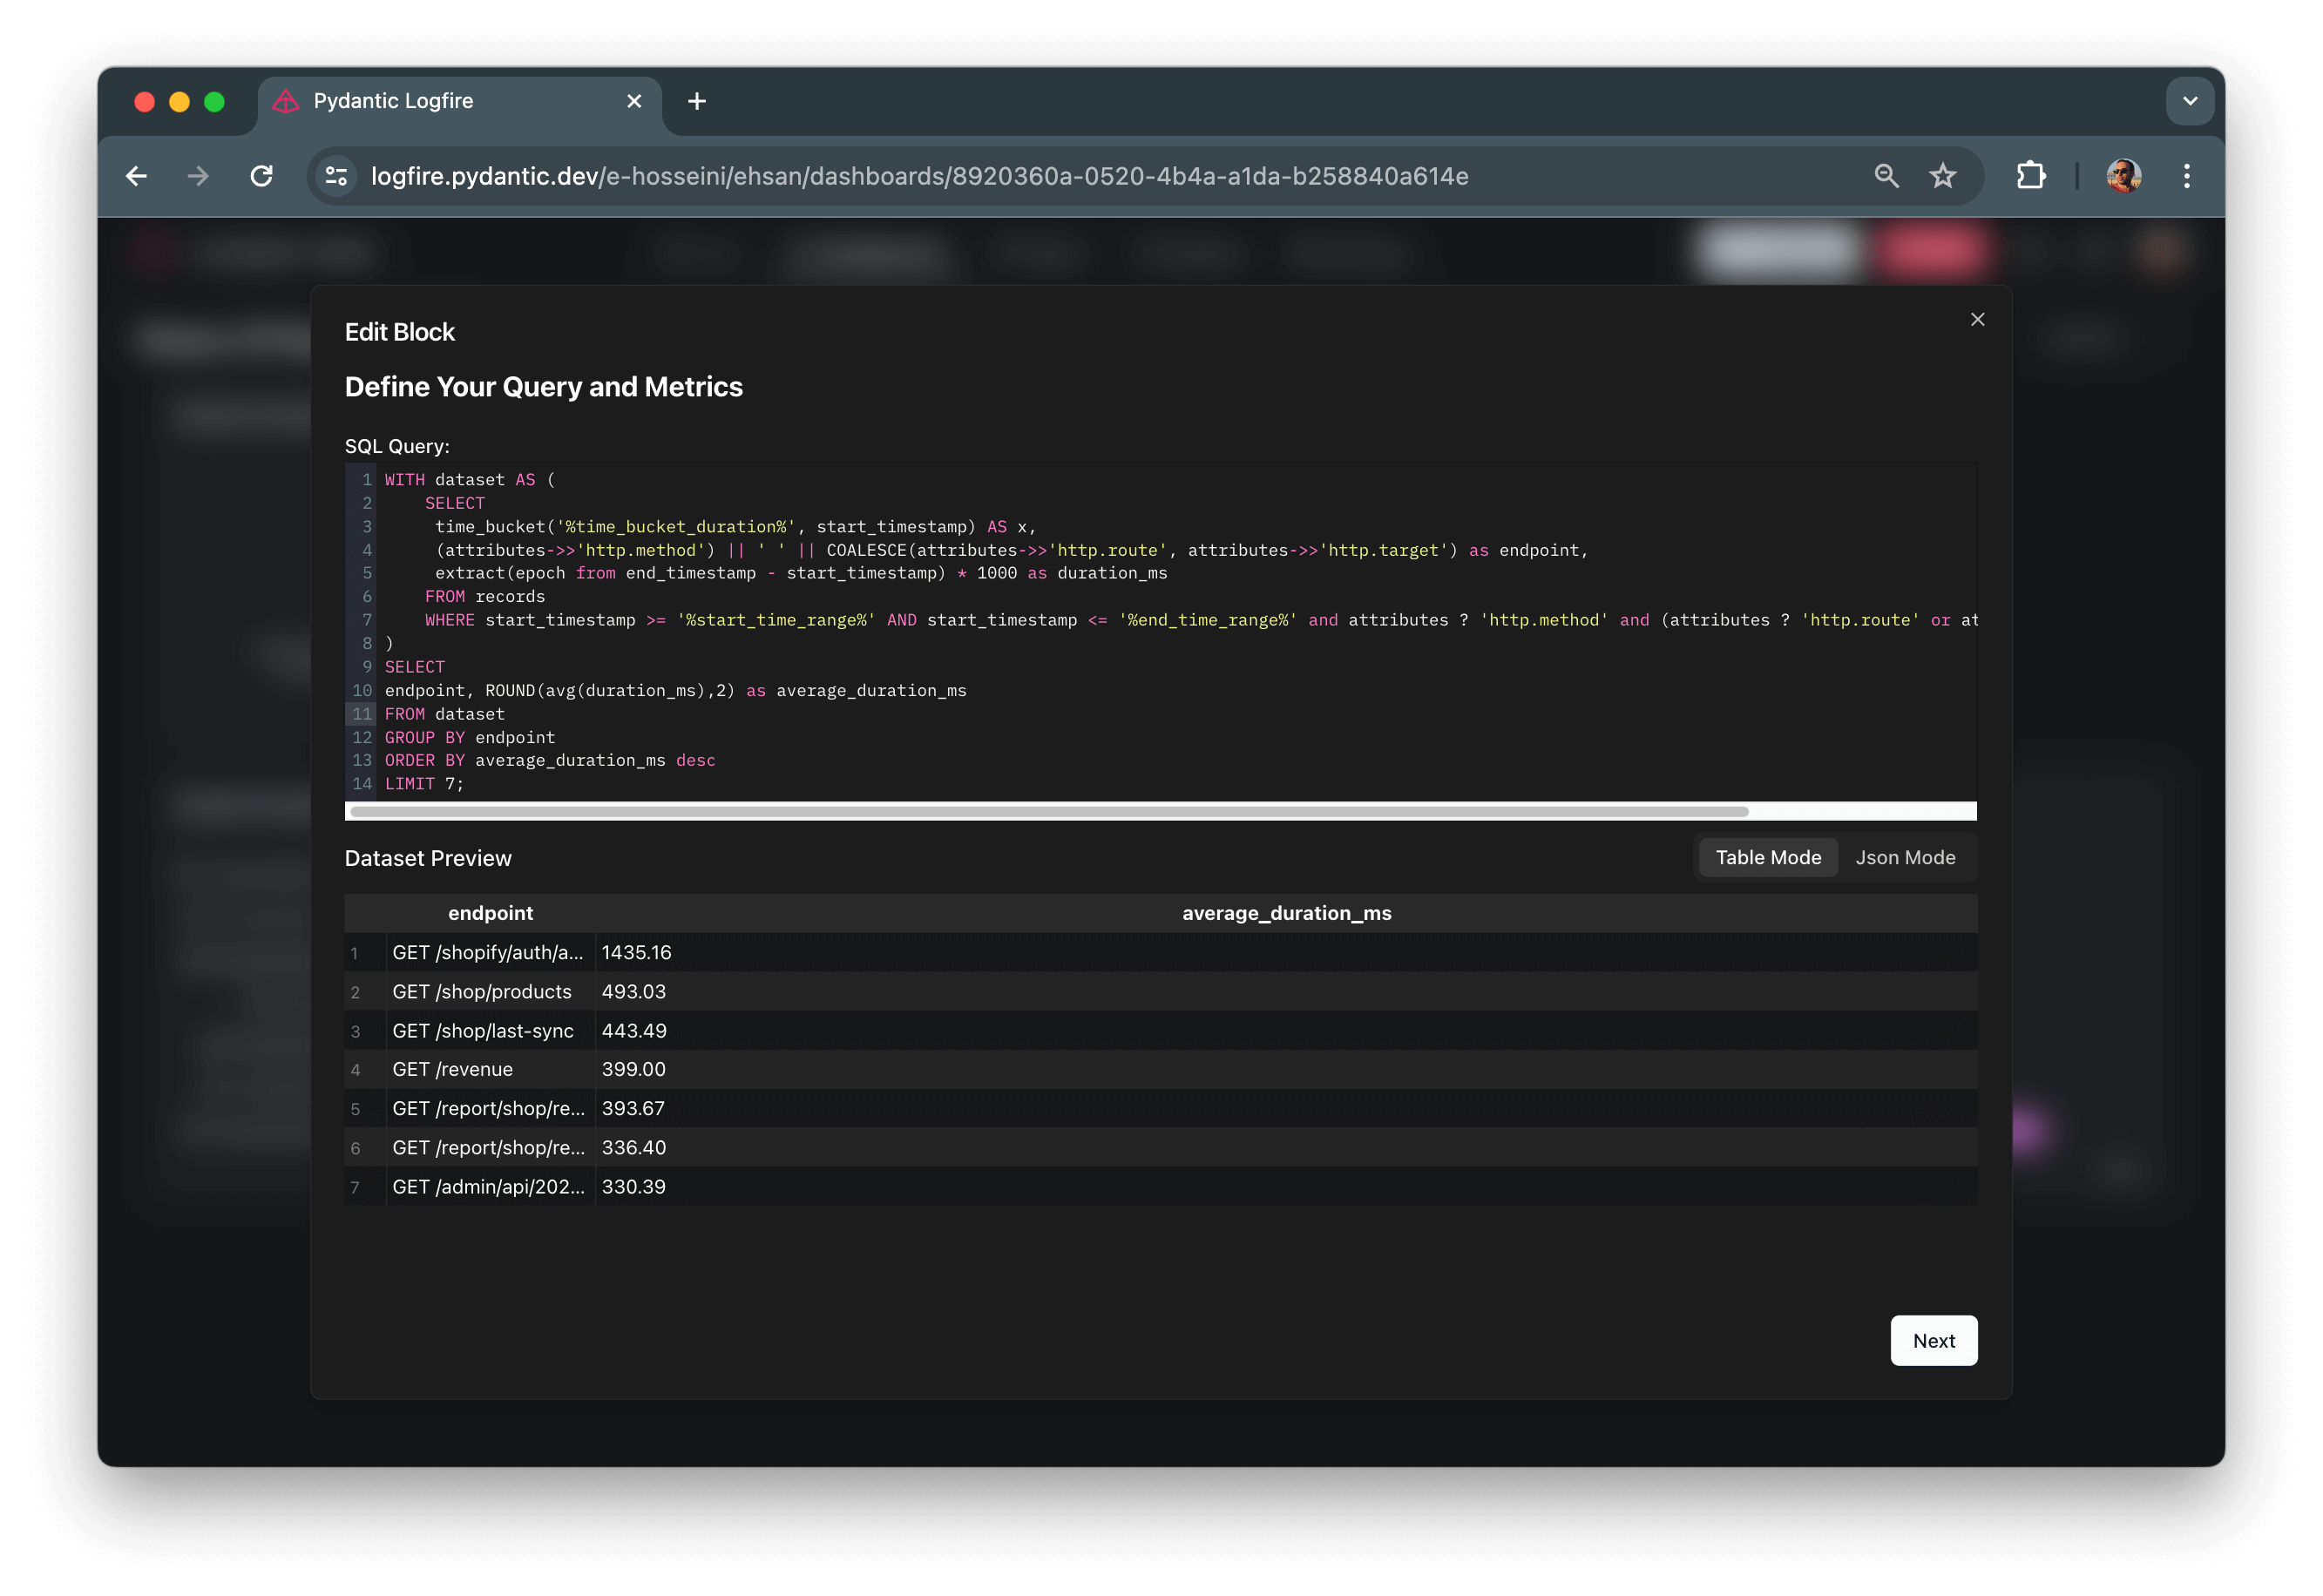
Task: Bookmark page with the star icon
Action: (1942, 176)
